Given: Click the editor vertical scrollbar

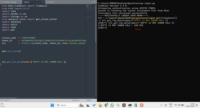Looking at the screenshot, I should (x=96, y=23).
